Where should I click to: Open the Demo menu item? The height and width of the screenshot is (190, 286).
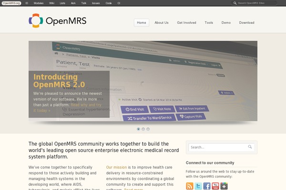coord(226,22)
